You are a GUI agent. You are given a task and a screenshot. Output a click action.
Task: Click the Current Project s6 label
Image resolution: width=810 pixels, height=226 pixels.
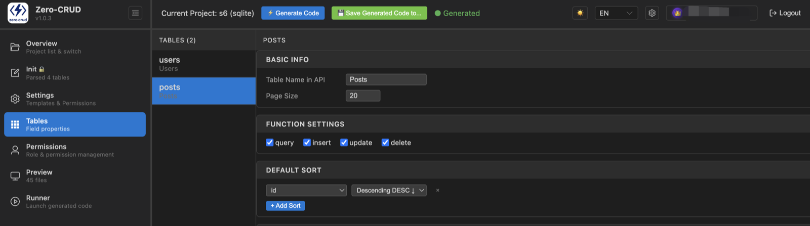click(x=208, y=13)
